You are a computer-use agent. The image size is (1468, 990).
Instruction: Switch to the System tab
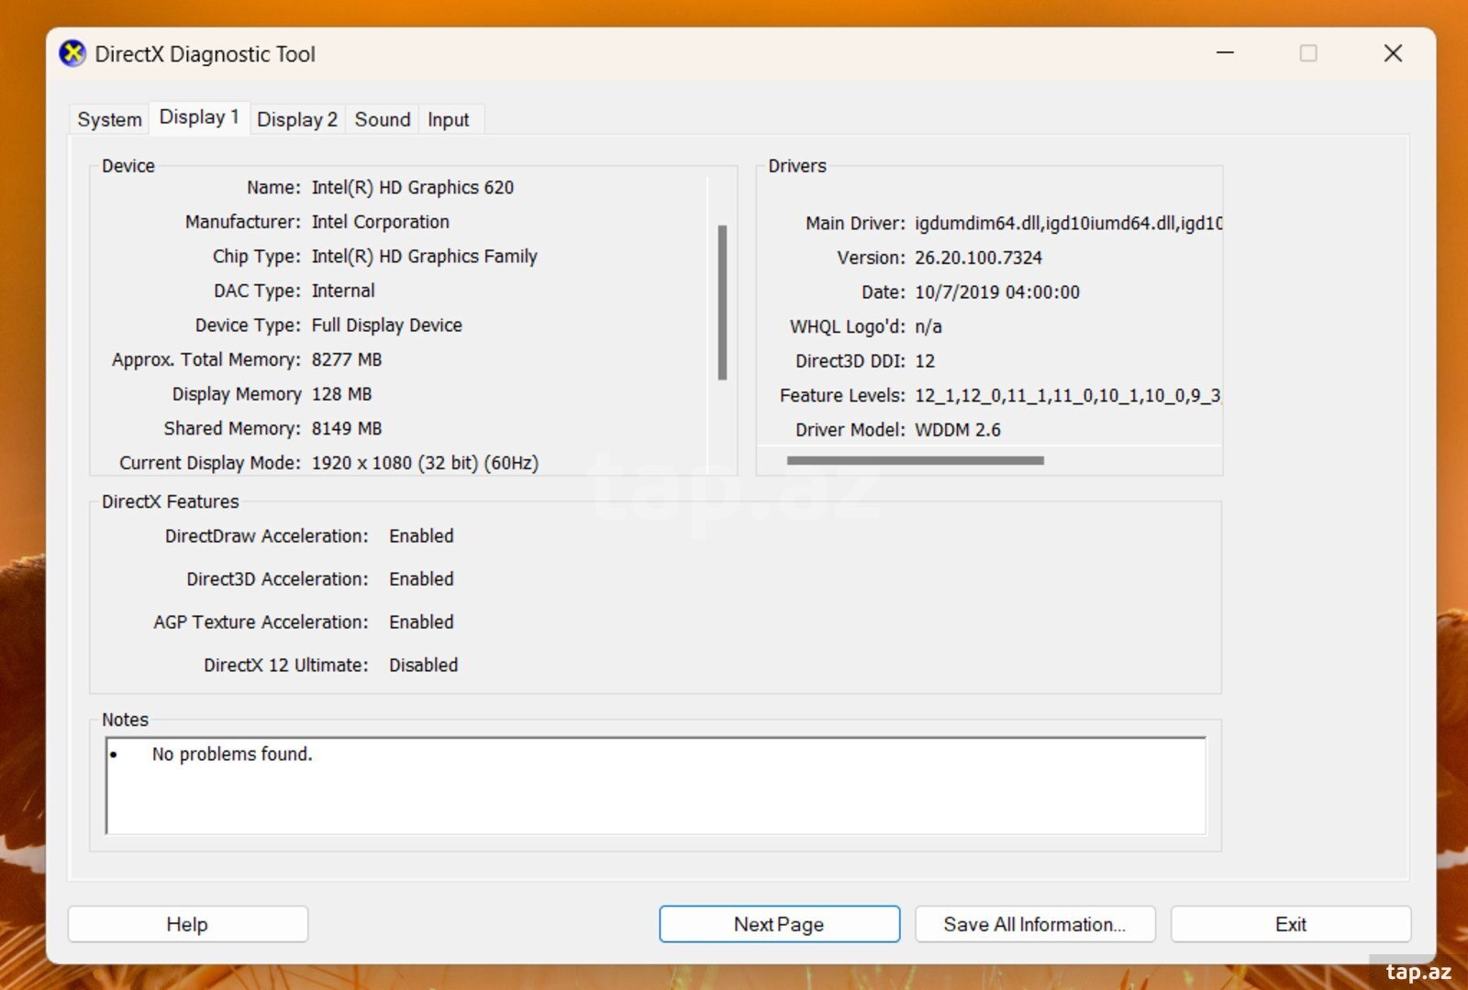click(x=109, y=119)
